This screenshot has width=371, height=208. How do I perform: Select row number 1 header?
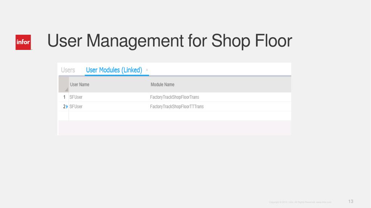click(64, 97)
